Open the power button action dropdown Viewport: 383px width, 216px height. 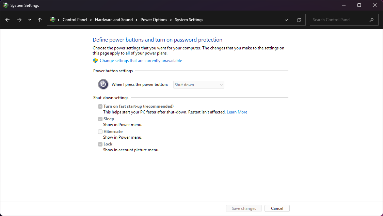(x=198, y=84)
